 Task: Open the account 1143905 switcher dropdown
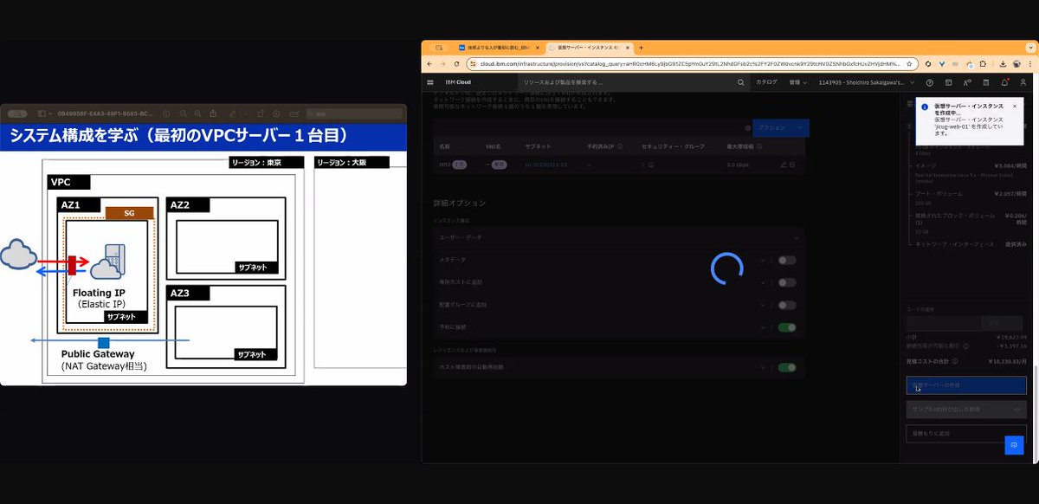(865, 82)
